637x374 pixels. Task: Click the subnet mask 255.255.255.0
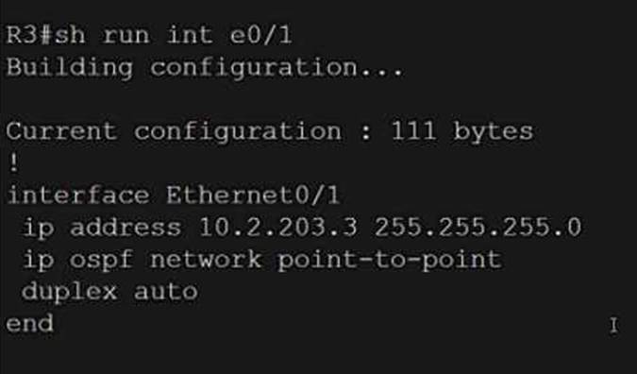point(478,228)
